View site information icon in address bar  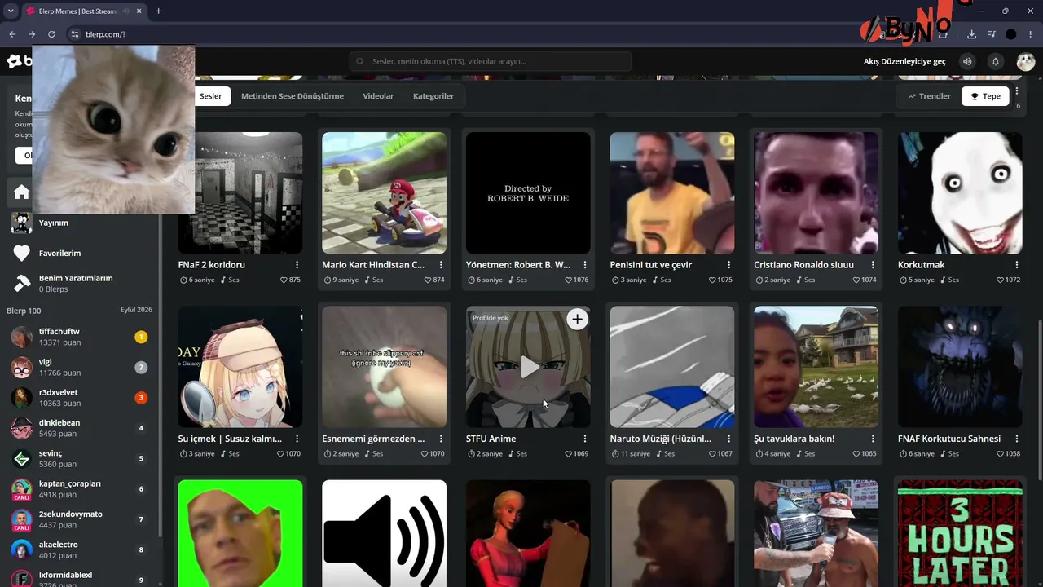coord(74,34)
